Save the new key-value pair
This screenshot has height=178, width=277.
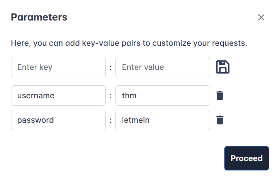click(x=223, y=67)
